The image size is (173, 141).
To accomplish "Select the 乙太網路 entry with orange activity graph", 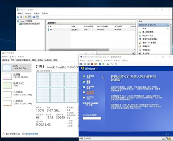I will pyautogui.click(x=16, y=103).
